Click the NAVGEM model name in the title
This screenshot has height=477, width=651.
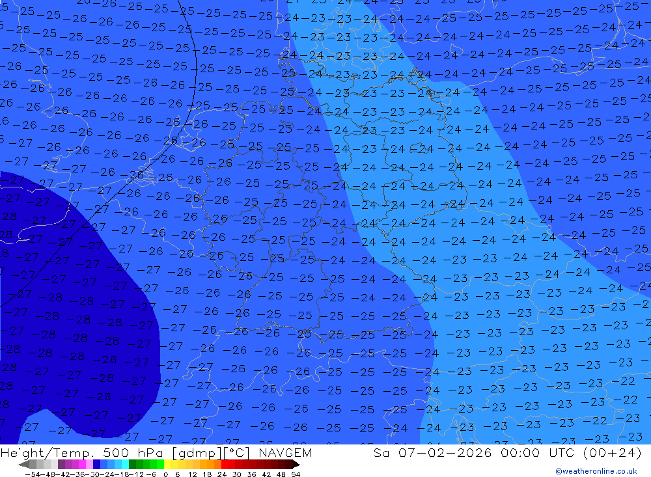tap(285, 452)
